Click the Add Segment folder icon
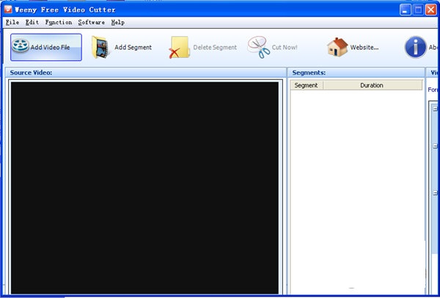 (100, 47)
